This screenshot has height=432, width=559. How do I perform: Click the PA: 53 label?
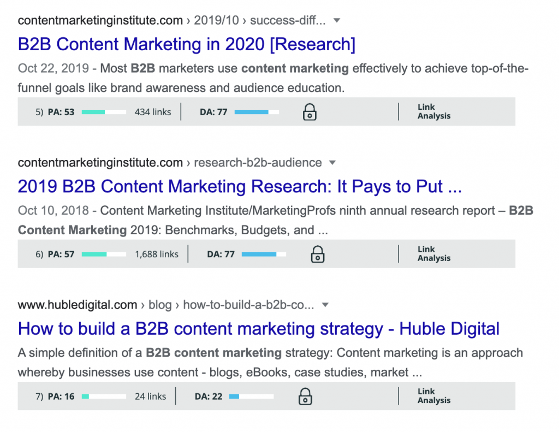[x=61, y=112]
